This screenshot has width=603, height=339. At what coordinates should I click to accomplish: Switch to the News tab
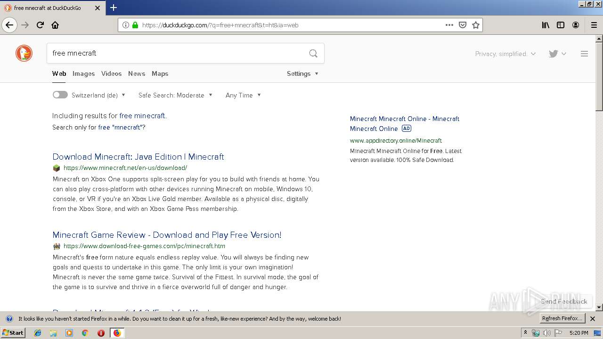[137, 73]
